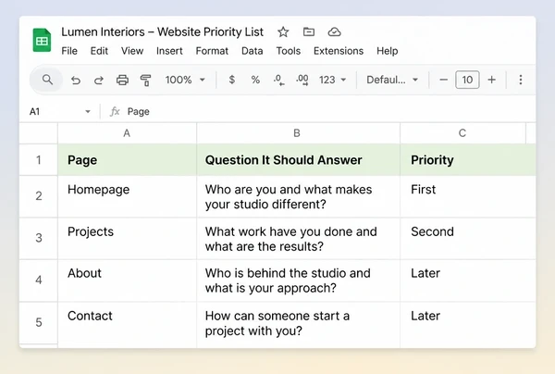Screen dimensions: 555x374
Task: Select row 4 header
Action: coord(38,280)
